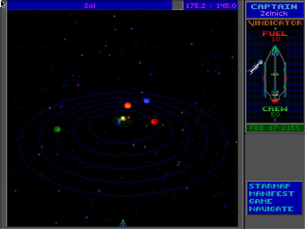Click the gray box between title and coordinates
Screen dimensions: 305x229
pos(178,6)
